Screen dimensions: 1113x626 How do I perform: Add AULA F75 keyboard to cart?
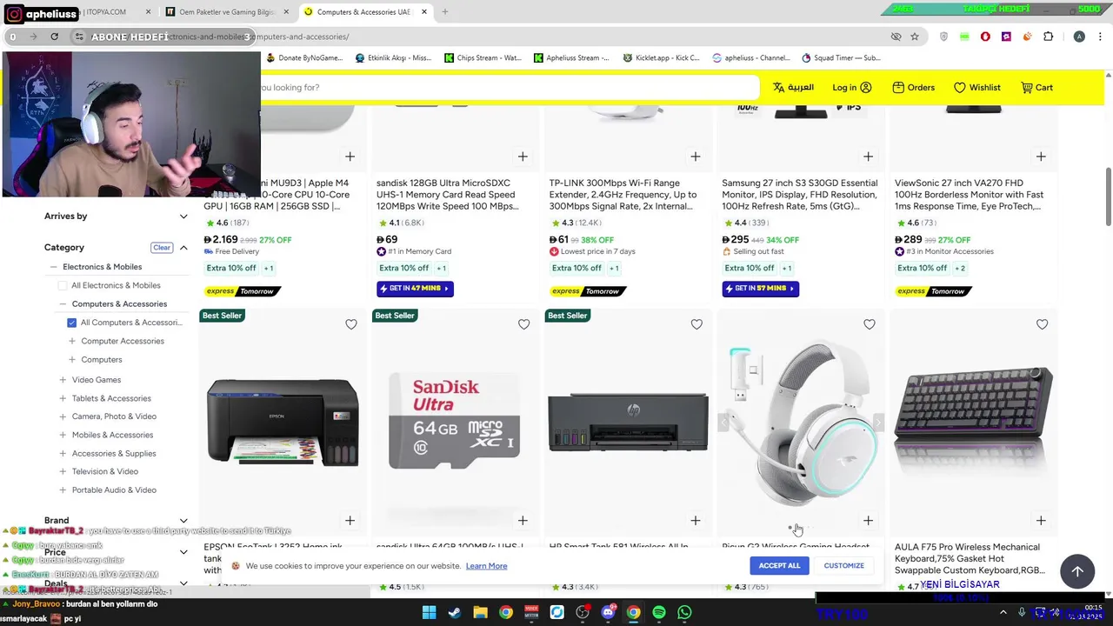pyautogui.click(x=1041, y=521)
